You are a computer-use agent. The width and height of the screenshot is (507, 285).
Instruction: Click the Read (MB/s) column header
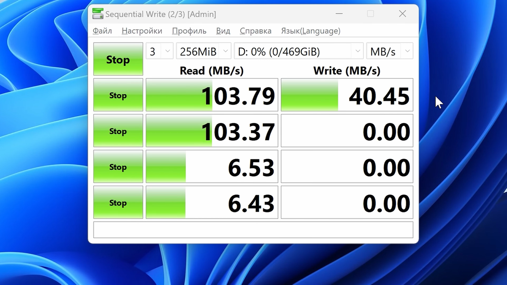pyautogui.click(x=212, y=71)
